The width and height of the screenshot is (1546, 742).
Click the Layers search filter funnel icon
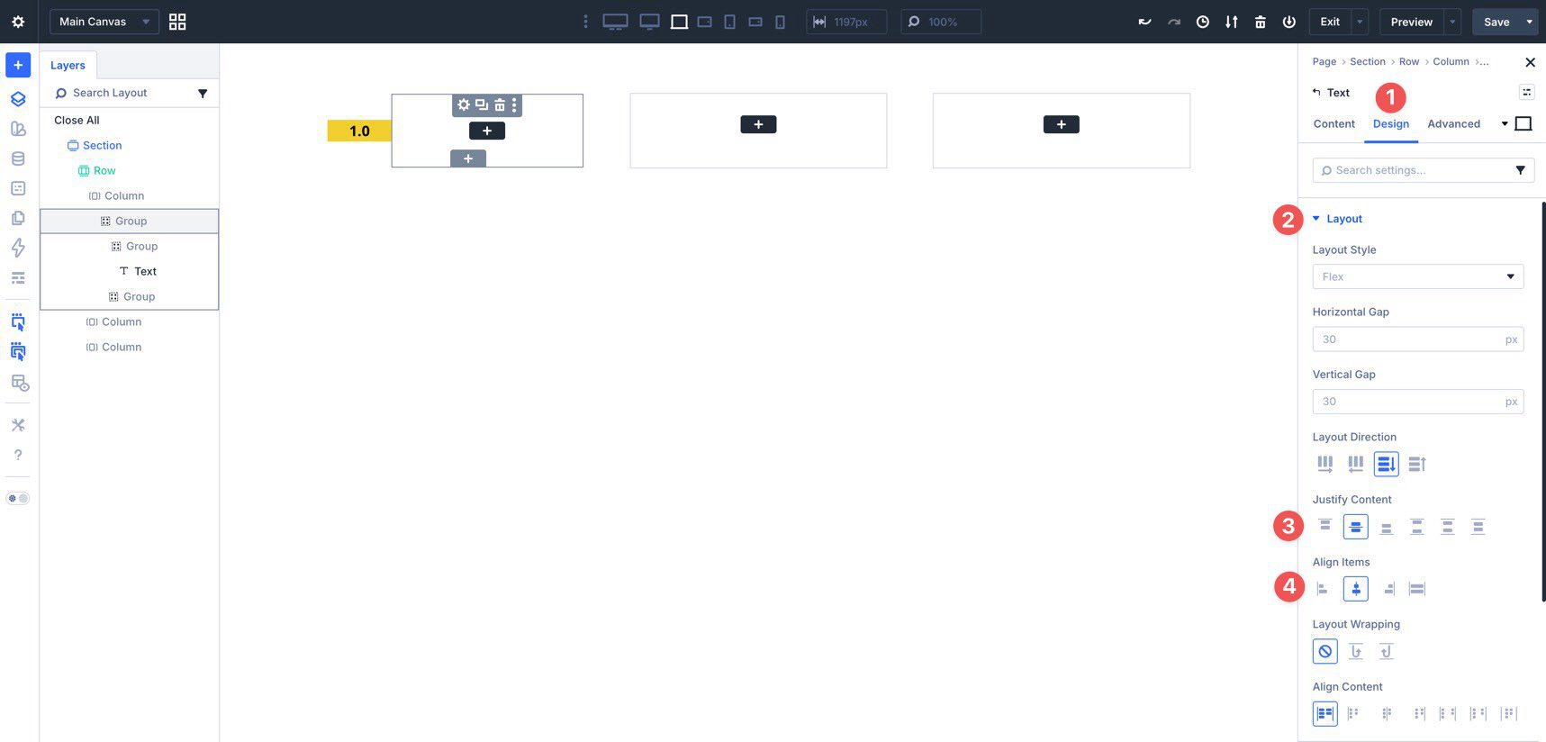click(203, 93)
